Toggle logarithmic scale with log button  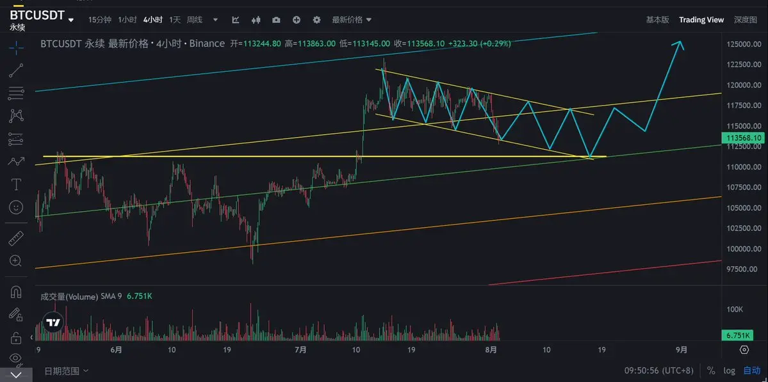[x=728, y=370]
